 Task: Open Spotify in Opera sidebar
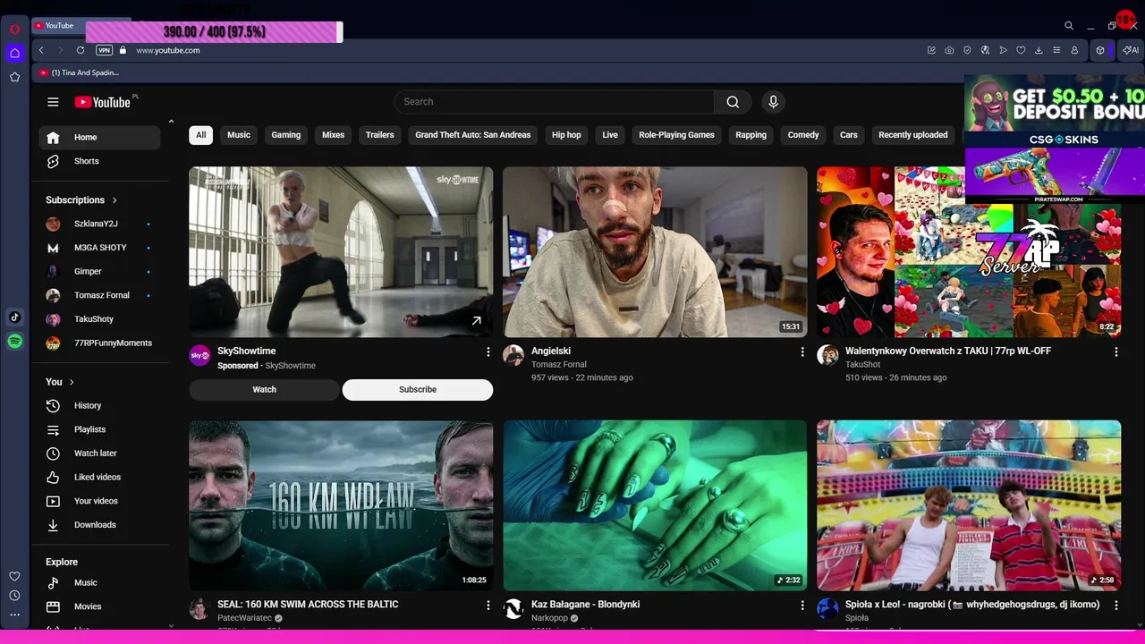(x=14, y=341)
